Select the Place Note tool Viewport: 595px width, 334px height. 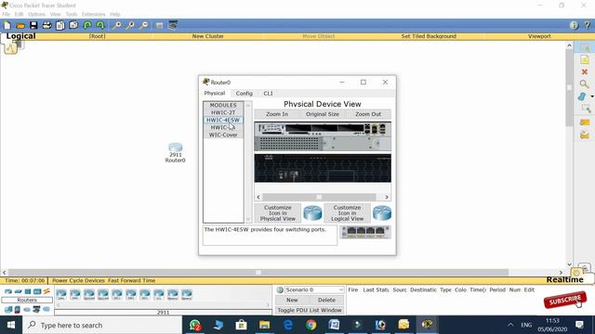(585, 59)
